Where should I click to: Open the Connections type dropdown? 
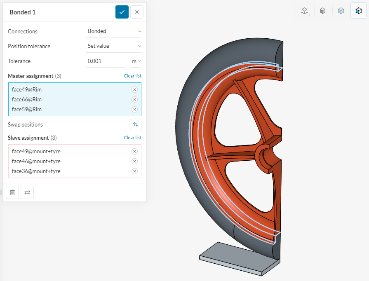click(114, 31)
